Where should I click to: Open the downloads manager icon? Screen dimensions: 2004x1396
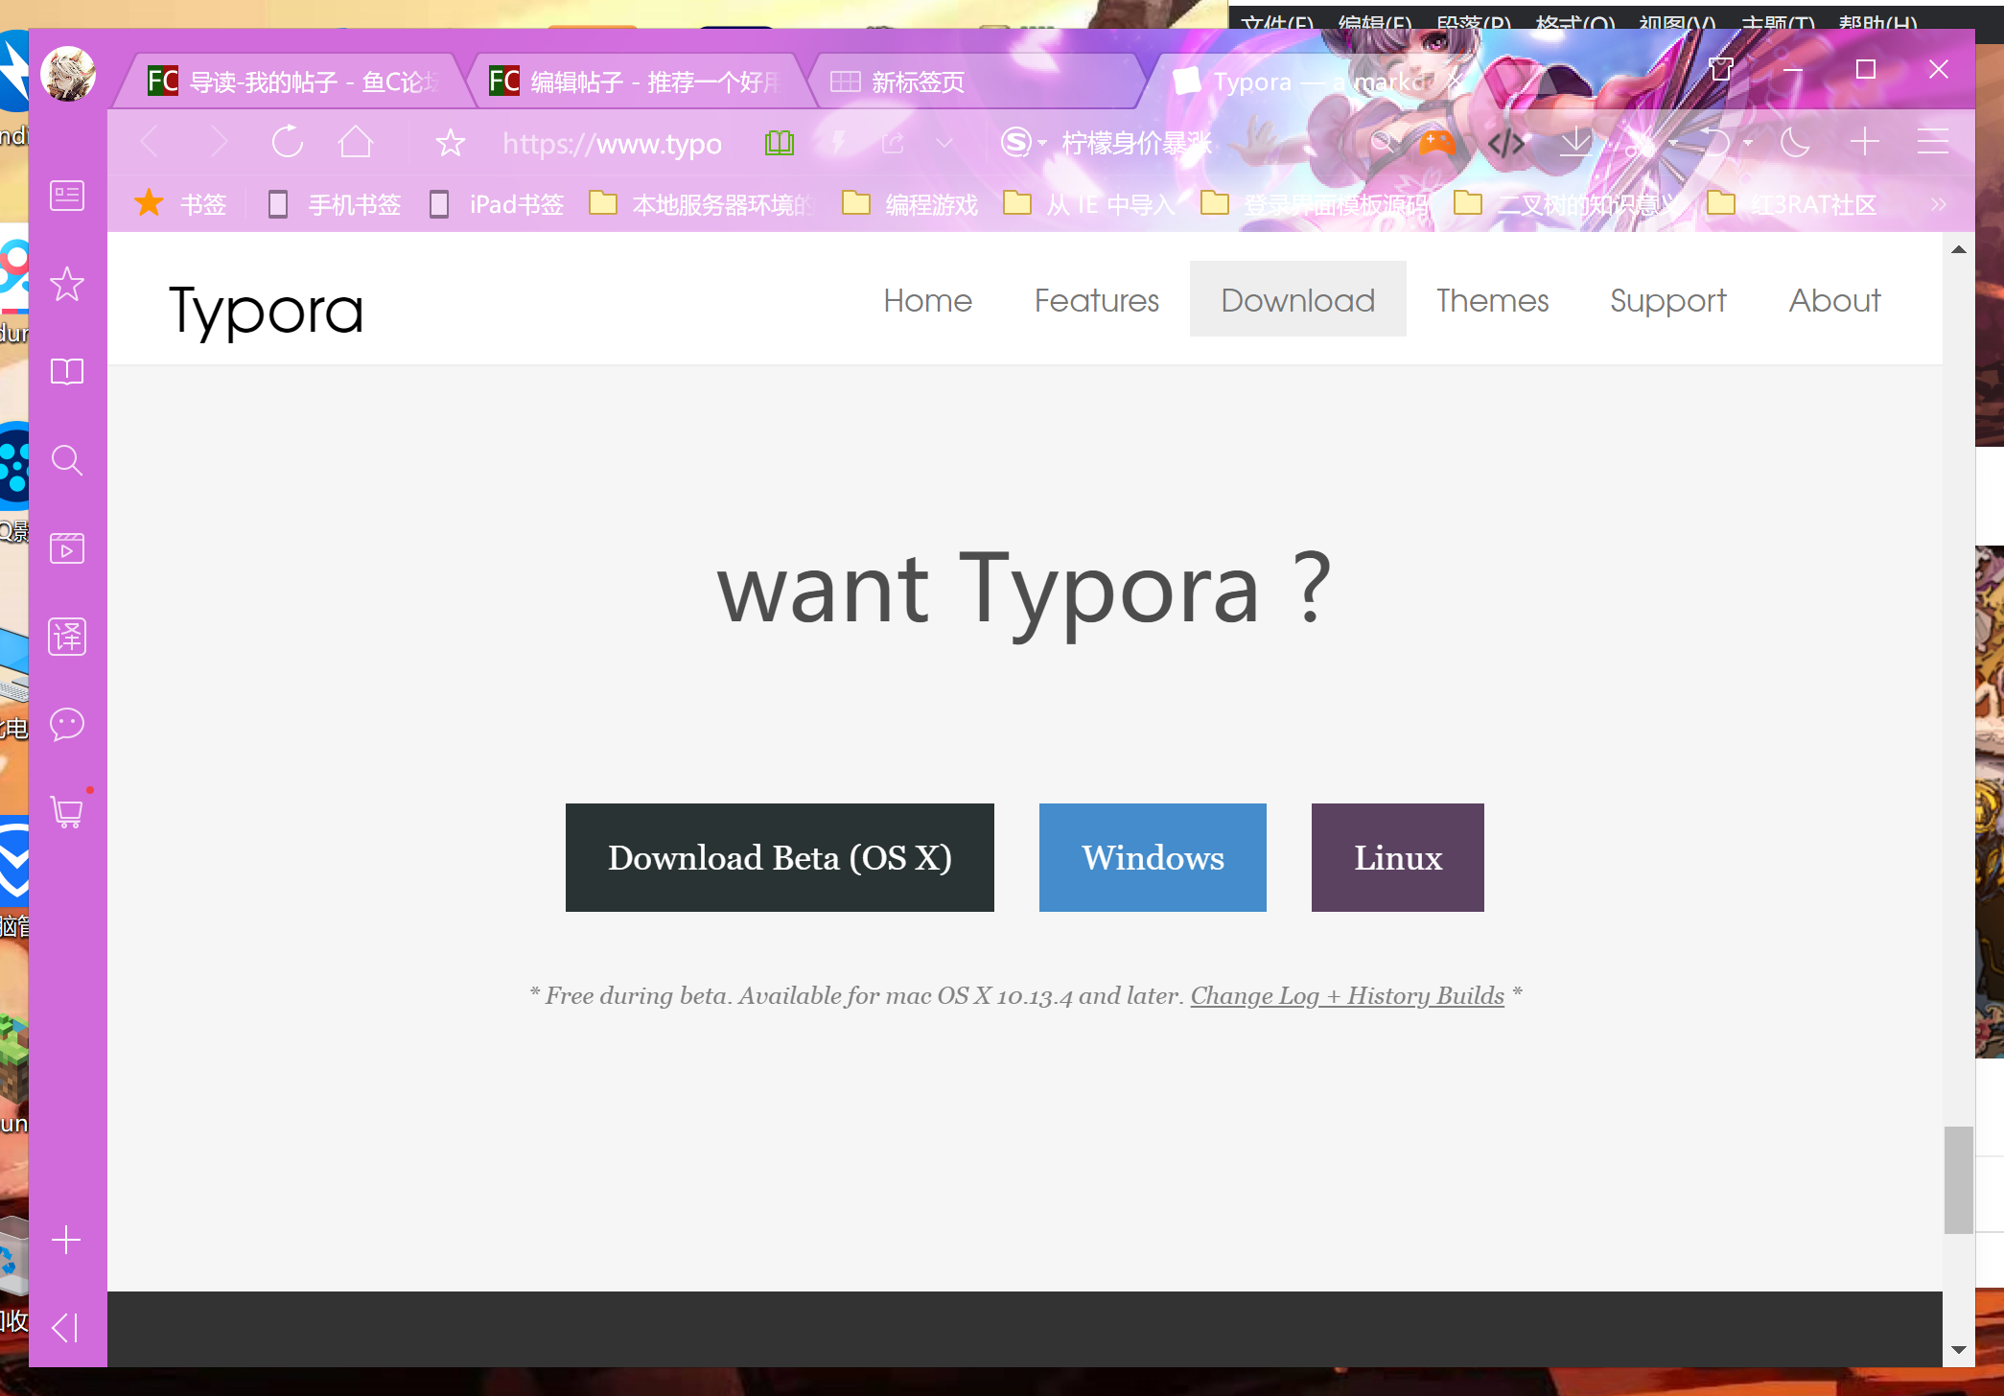(x=1575, y=143)
